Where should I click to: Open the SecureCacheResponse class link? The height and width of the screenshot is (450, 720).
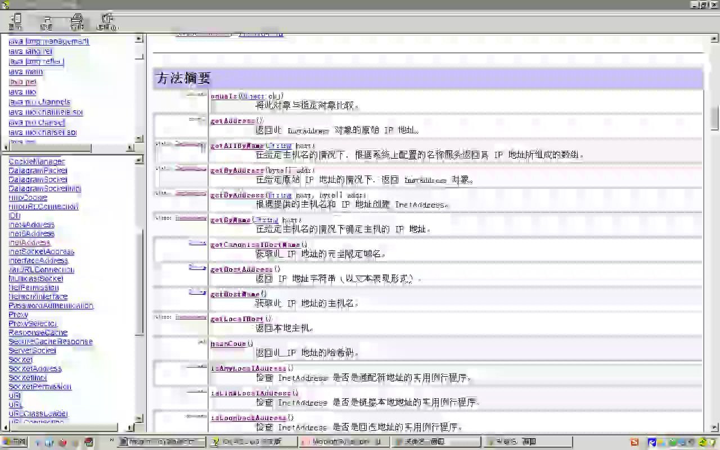pos(51,341)
